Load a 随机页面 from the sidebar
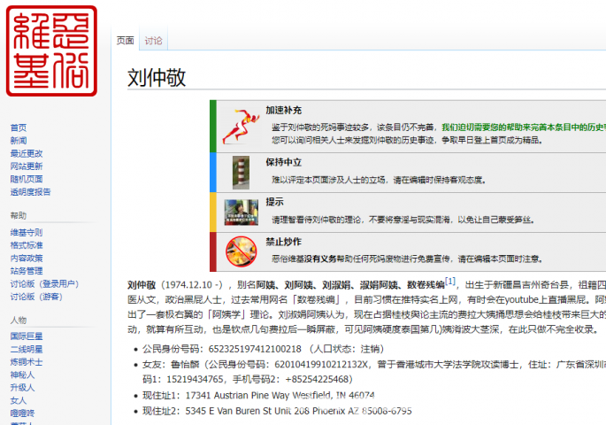 point(27,179)
